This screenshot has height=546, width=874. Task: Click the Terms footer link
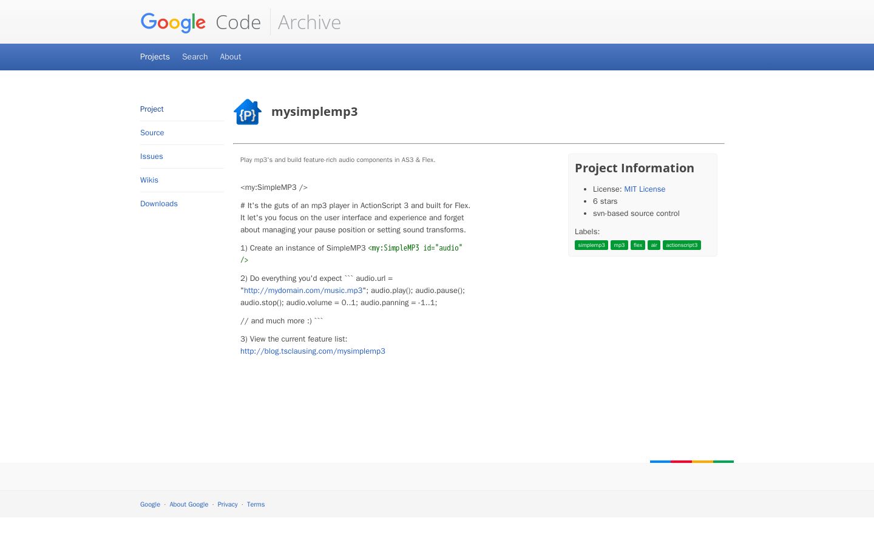256,505
